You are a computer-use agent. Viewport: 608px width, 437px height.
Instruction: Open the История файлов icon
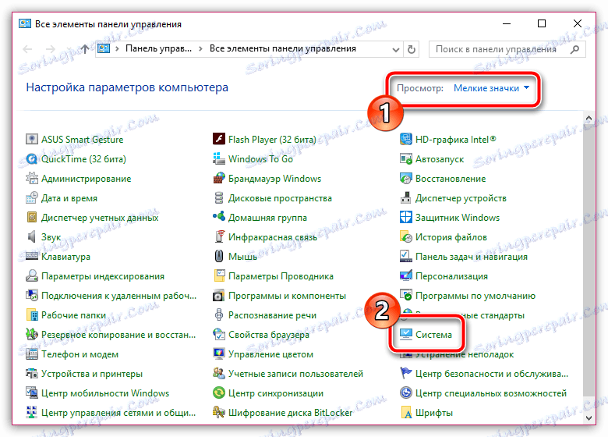coord(405,236)
